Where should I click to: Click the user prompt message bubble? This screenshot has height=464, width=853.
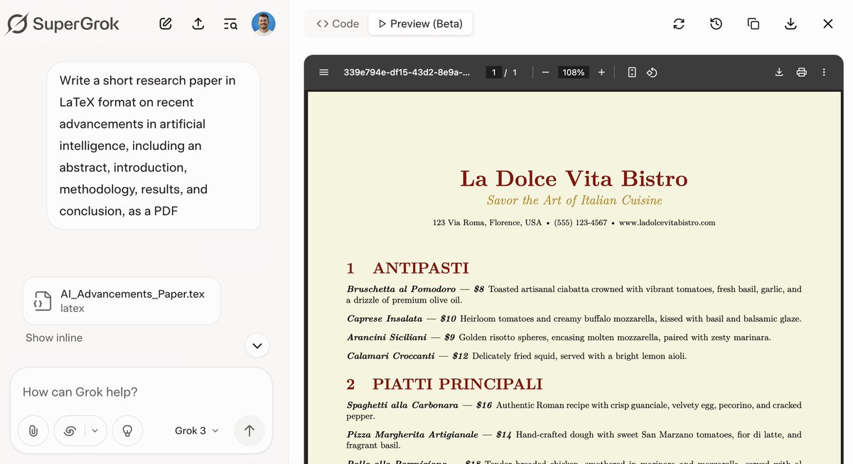tap(154, 146)
